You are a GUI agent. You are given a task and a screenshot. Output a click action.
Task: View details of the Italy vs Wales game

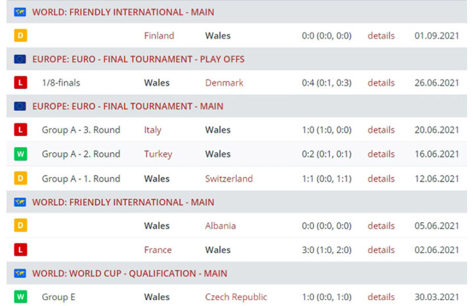[381, 130]
